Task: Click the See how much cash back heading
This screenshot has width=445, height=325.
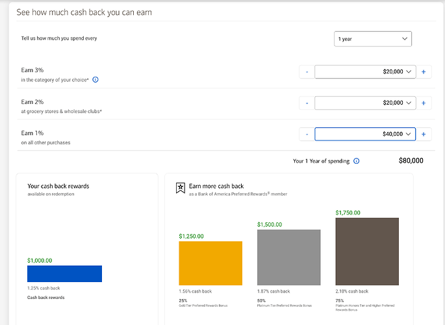Action: [84, 12]
